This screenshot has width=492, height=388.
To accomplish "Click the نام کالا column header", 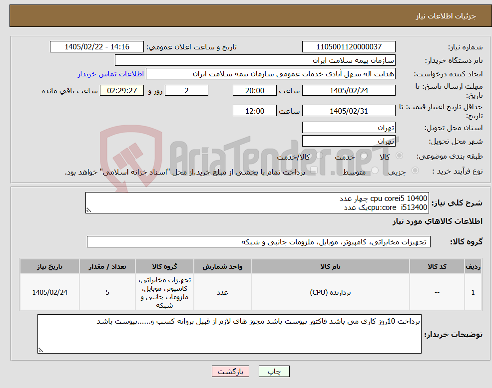I will click(x=330, y=266).
